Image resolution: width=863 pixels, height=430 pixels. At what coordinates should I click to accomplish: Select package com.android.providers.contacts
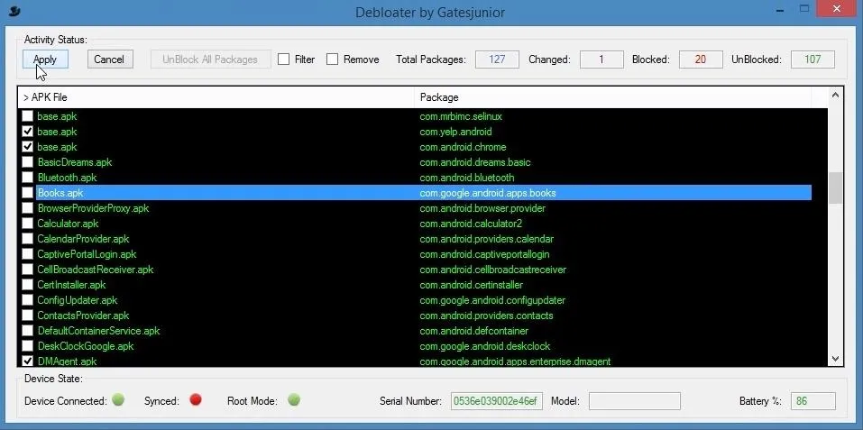point(487,316)
